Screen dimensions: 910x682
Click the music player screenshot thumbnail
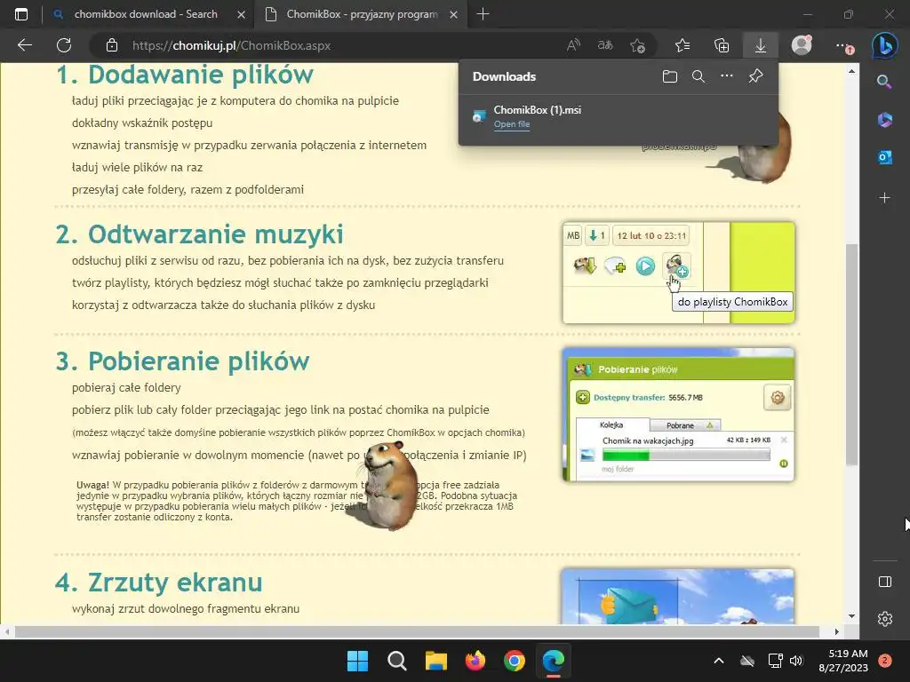click(678, 273)
